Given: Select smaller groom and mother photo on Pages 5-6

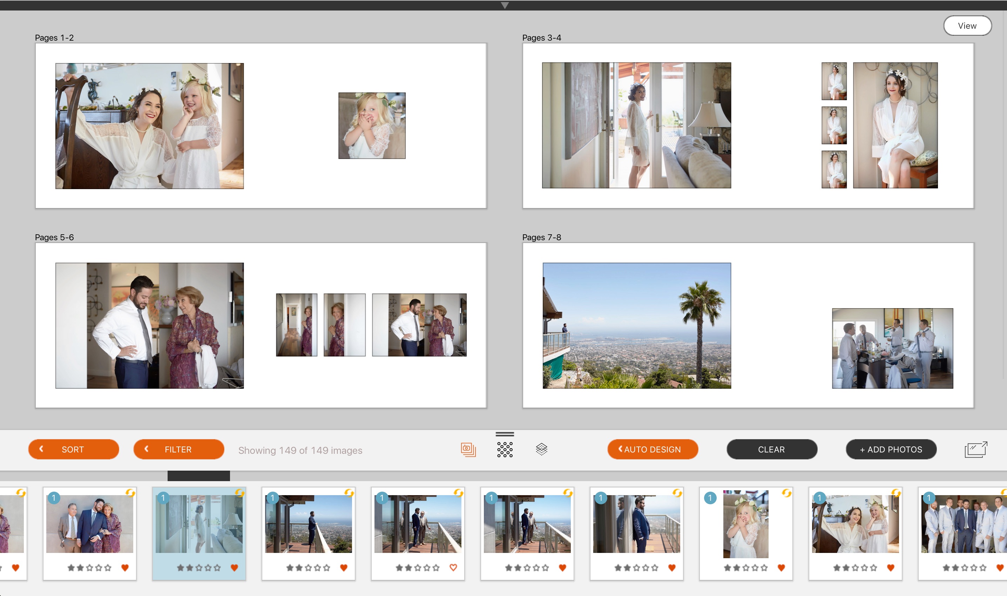Looking at the screenshot, I should point(419,325).
